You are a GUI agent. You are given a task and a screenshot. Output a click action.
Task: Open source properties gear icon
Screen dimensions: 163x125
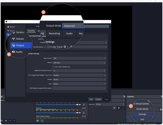coord(6,121)
